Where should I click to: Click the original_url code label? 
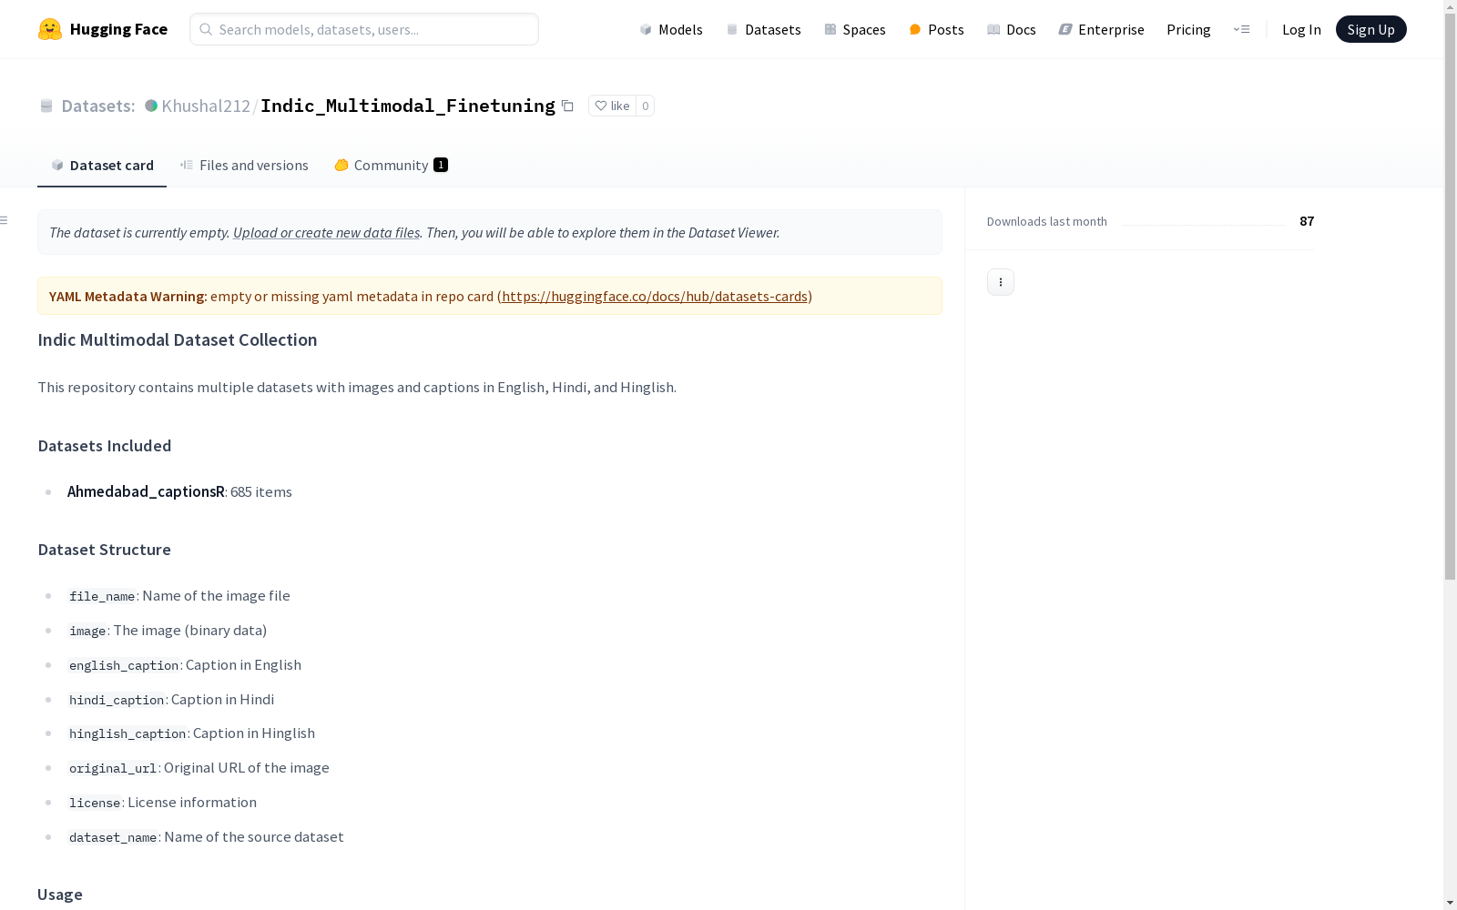(113, 768)
